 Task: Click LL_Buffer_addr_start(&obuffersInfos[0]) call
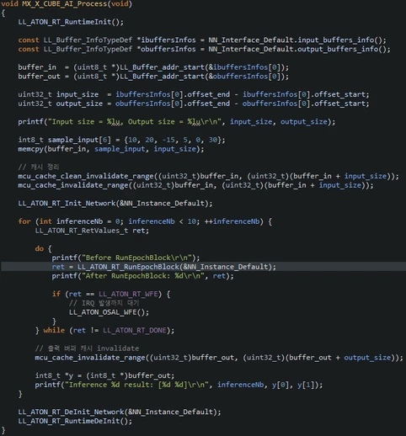[x=204, y=77]
